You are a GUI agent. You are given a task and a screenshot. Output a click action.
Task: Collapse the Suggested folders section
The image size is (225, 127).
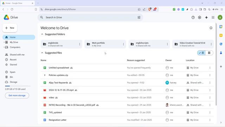pyautogui.click(x=42, y=34)
